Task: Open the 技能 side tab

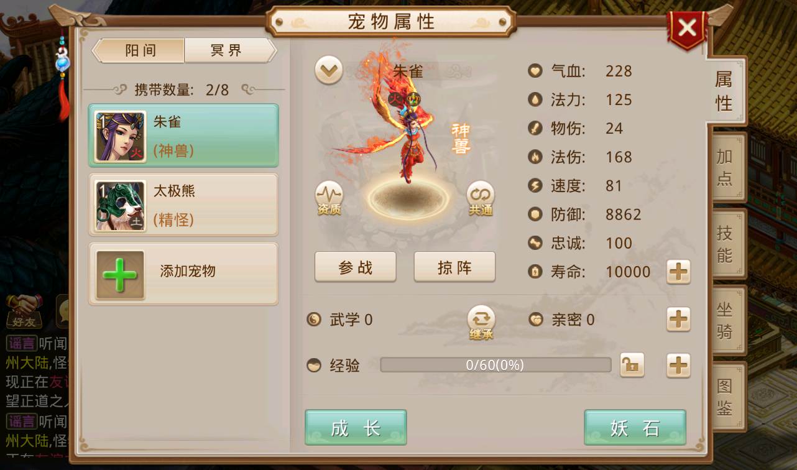Action: [726, 244]
